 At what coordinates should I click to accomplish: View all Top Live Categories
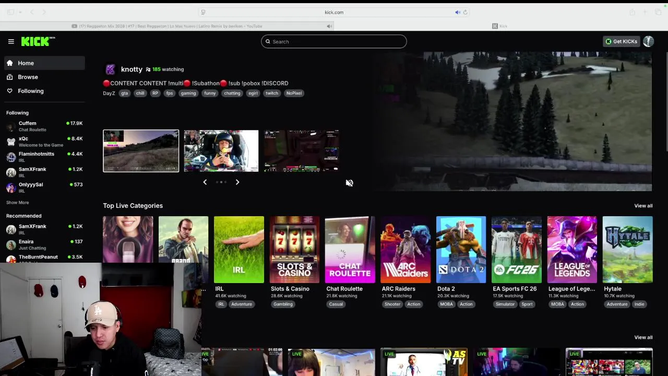(x=643, y=206)
